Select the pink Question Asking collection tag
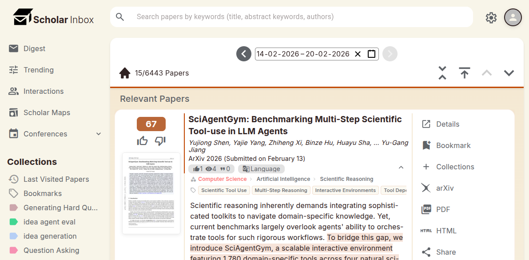This screenshot has height=260, width=529. point(51,250)
